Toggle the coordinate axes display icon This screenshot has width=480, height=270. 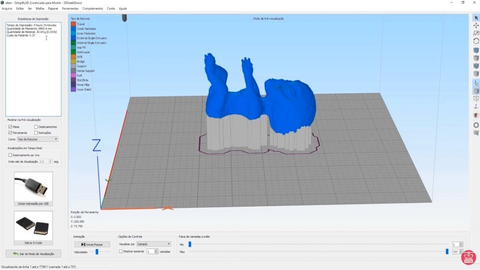point(476,83)
